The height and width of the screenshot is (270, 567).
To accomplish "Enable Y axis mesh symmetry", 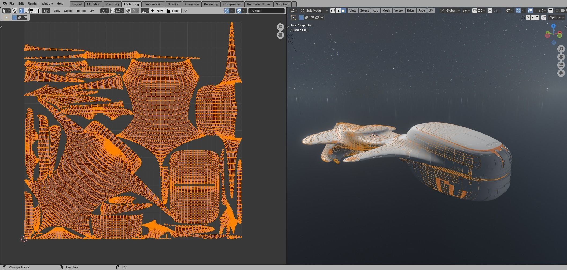I will 533,17.
